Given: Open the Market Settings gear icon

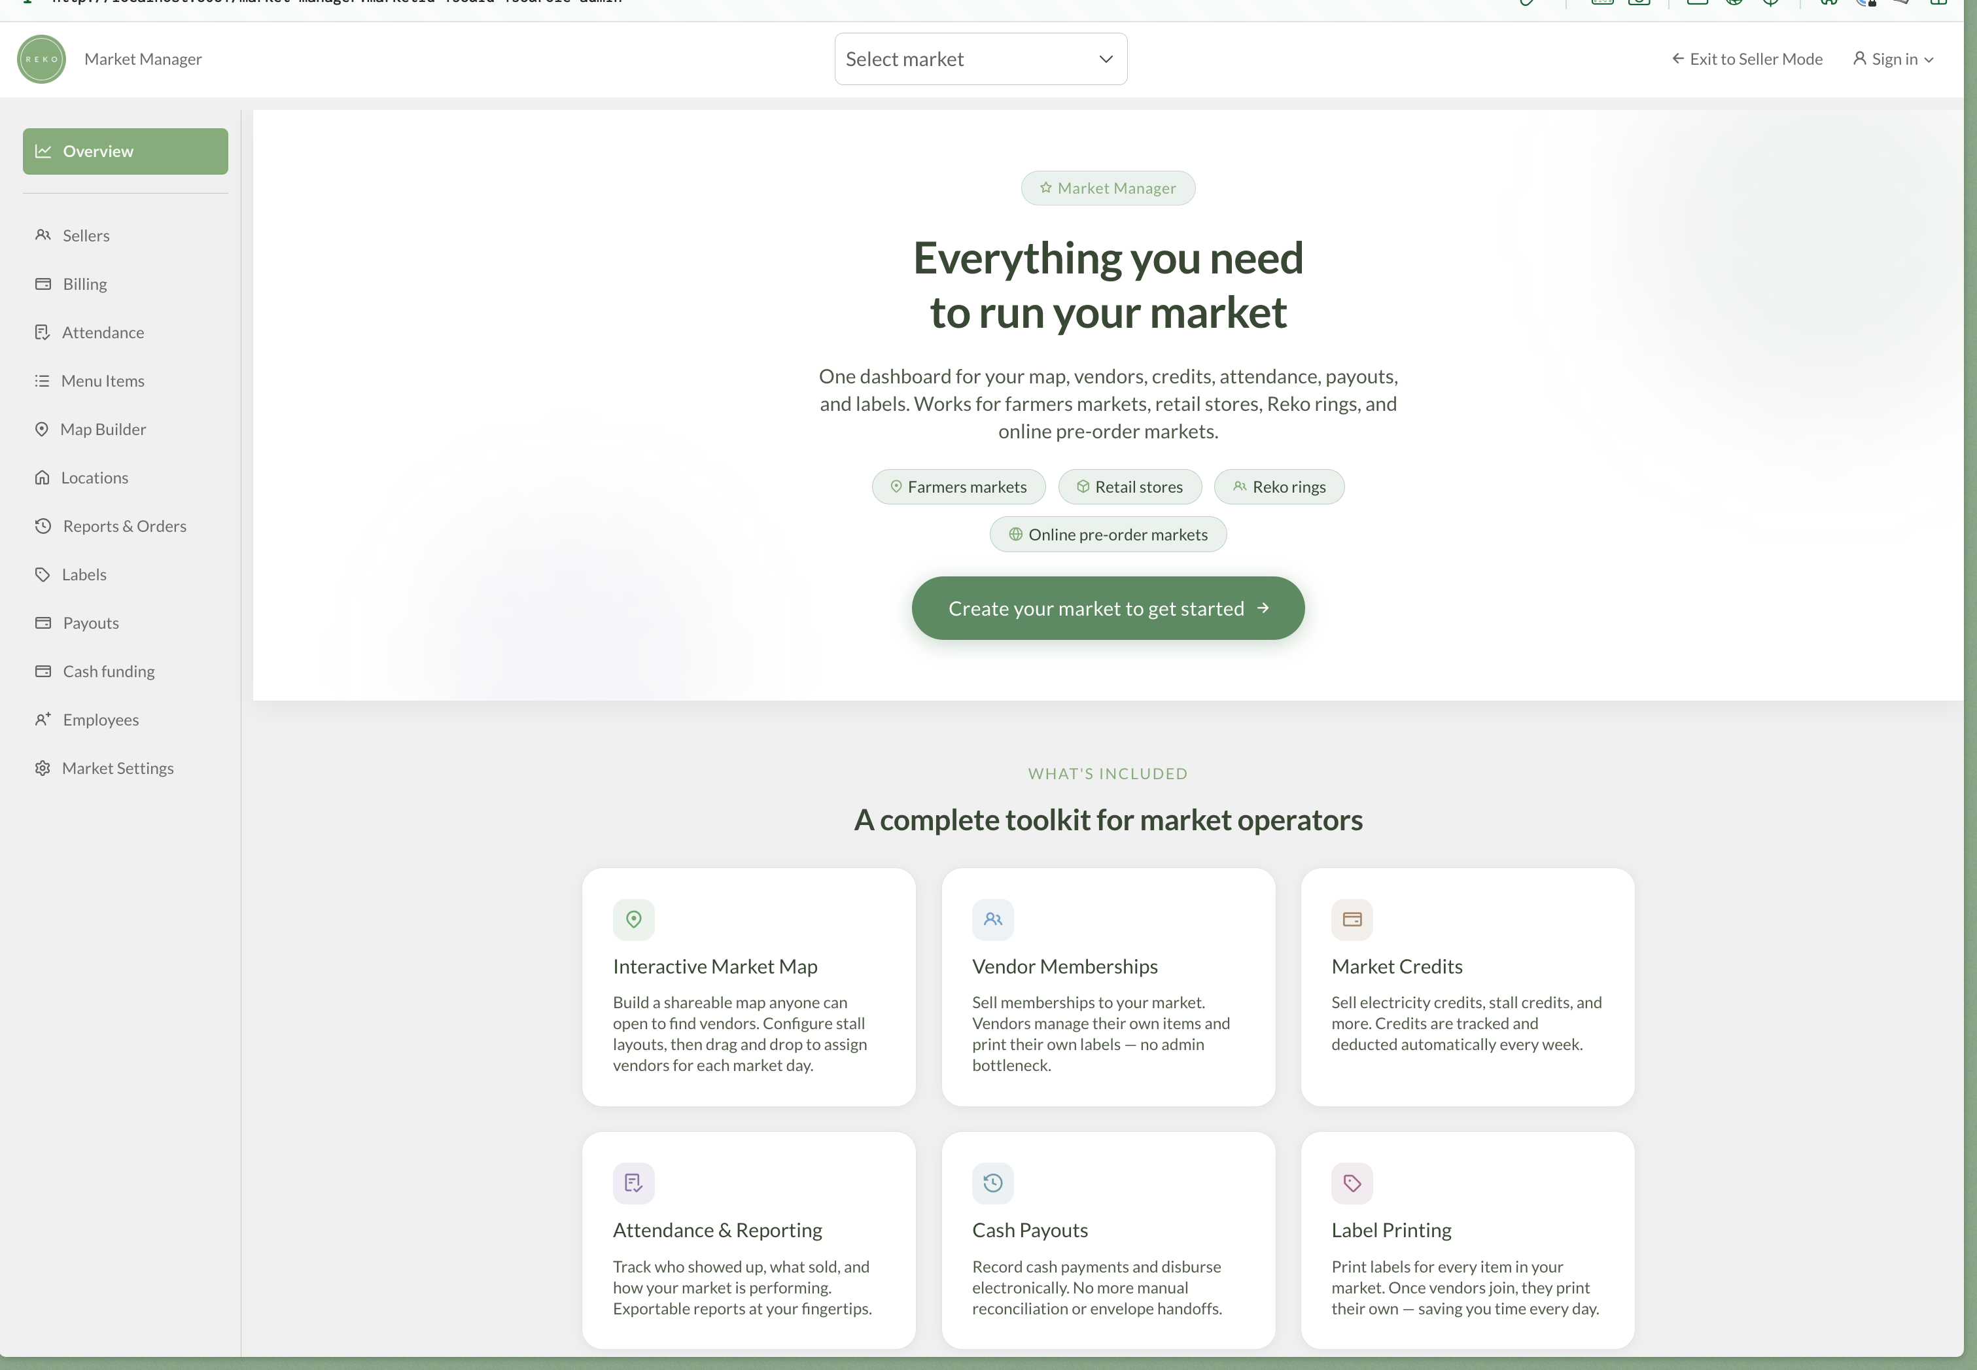Looking at the screenshot, I should click(43, 767).
